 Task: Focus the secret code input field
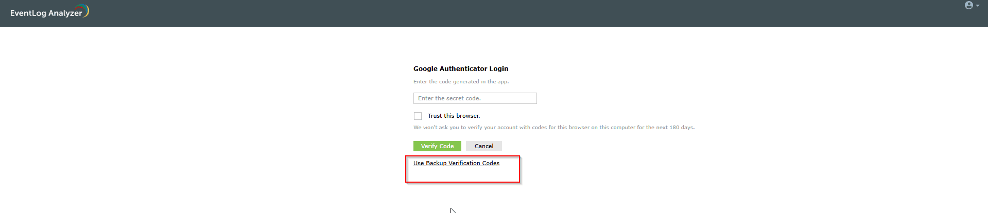475,98
